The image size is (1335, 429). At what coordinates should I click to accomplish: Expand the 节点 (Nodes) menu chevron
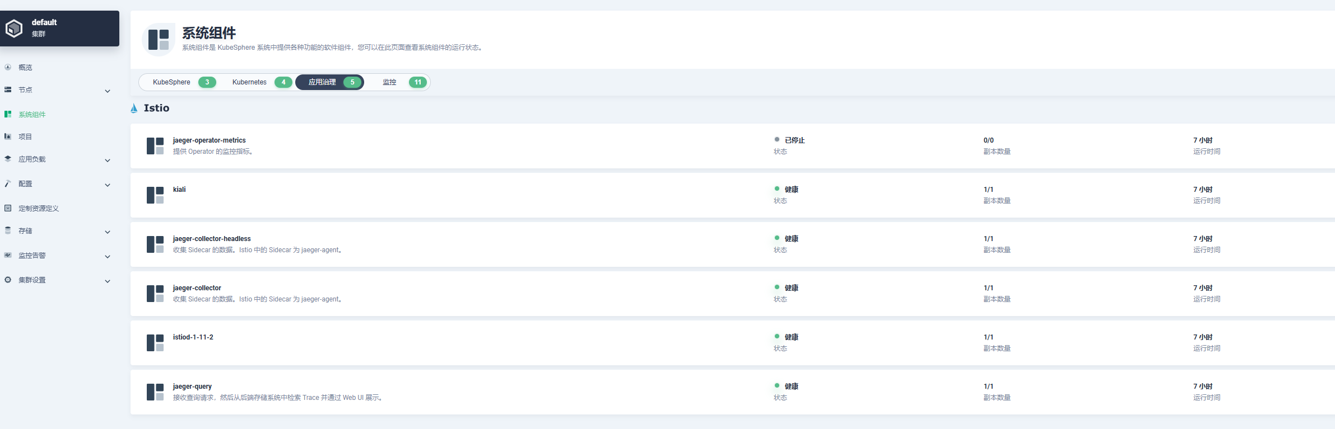(108, 91)
